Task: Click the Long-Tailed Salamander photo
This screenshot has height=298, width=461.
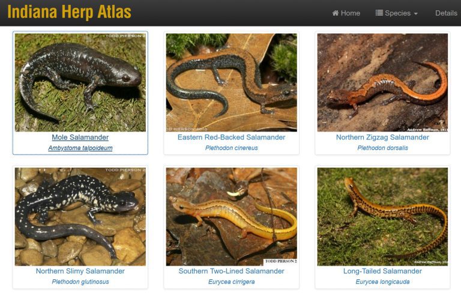Action: [382, 216]
